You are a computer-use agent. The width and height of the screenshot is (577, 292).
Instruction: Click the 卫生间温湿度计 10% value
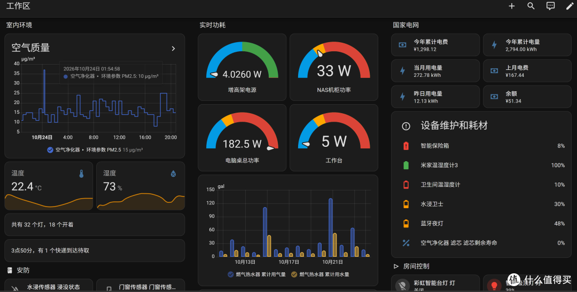point(559,185)
